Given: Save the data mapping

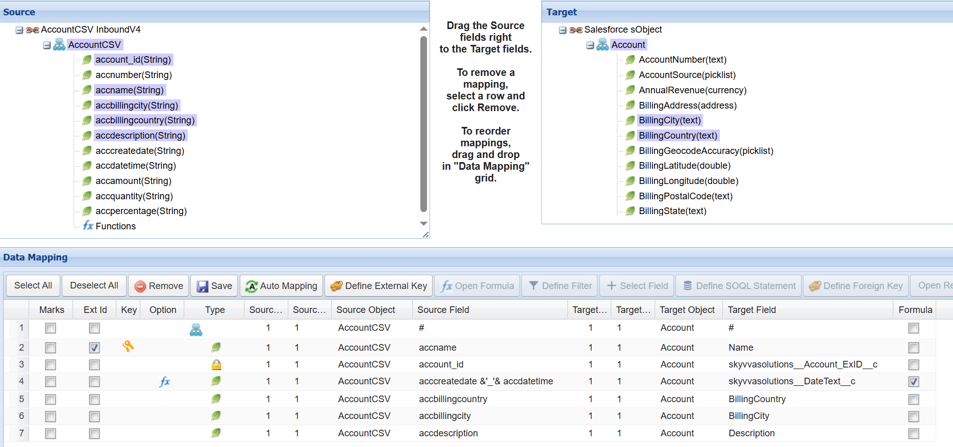Looking at the screenshot, I should coord(215,286).
